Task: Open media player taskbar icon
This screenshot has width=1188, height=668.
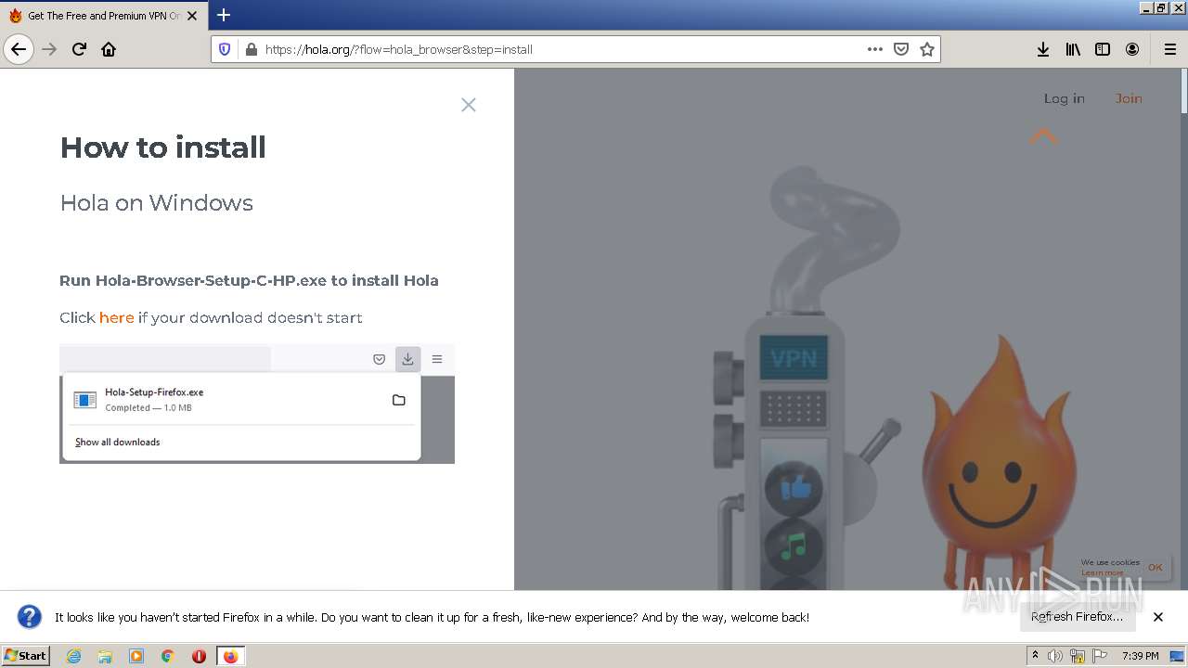Action: coord(136,656)
